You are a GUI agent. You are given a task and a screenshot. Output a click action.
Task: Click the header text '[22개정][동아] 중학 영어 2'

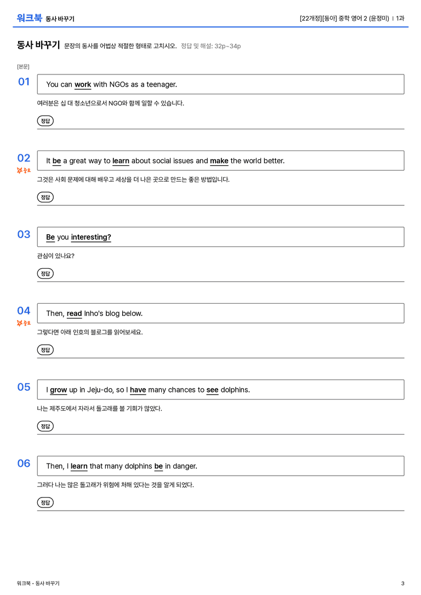pyautogui.click(x=334, y=18)
